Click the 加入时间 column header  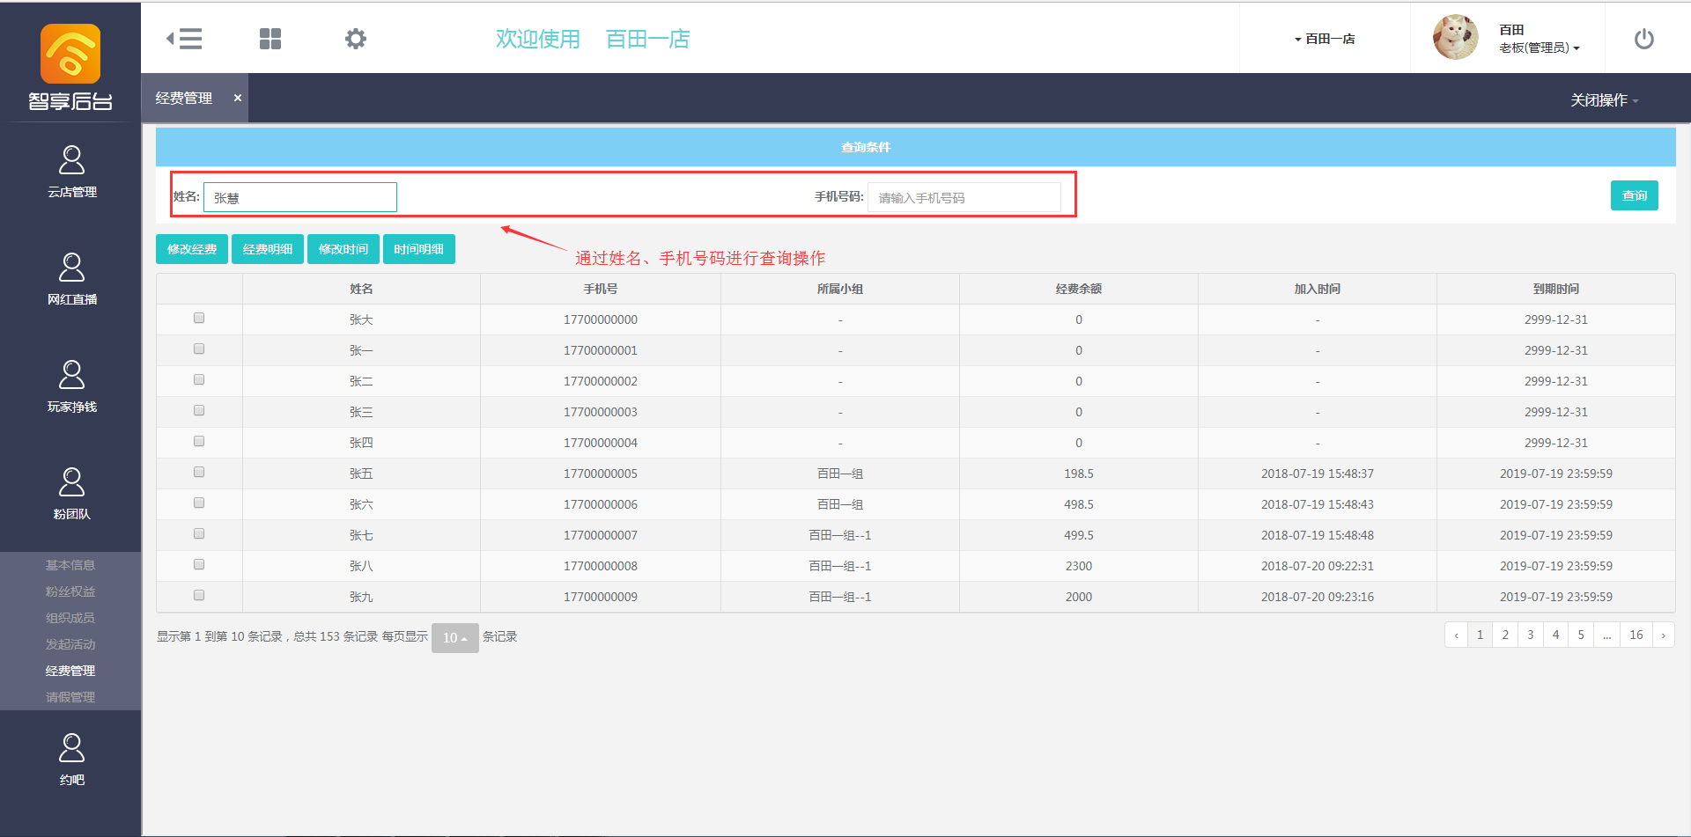point(1318,289)
